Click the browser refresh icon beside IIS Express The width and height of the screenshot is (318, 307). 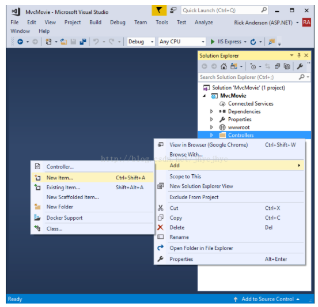253,42
